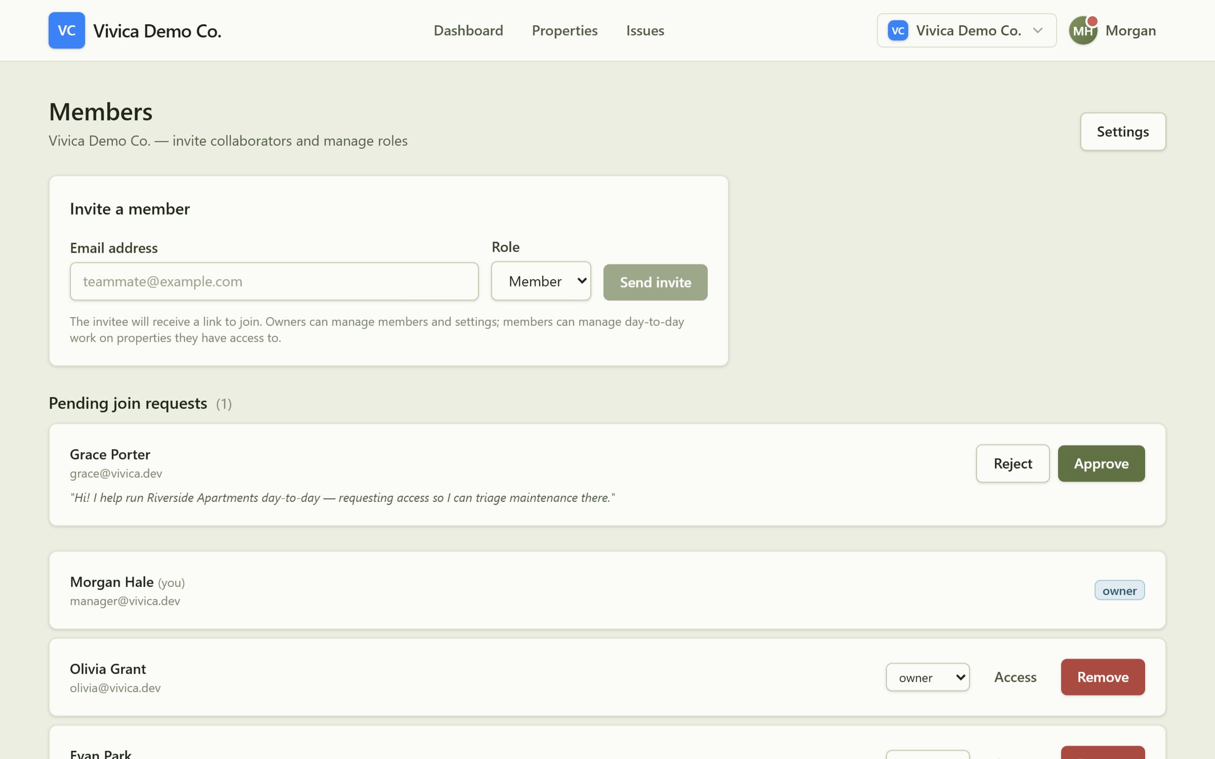Click the Morgan user name
Screen dimensions: 1215x759
pos(1130,30)
